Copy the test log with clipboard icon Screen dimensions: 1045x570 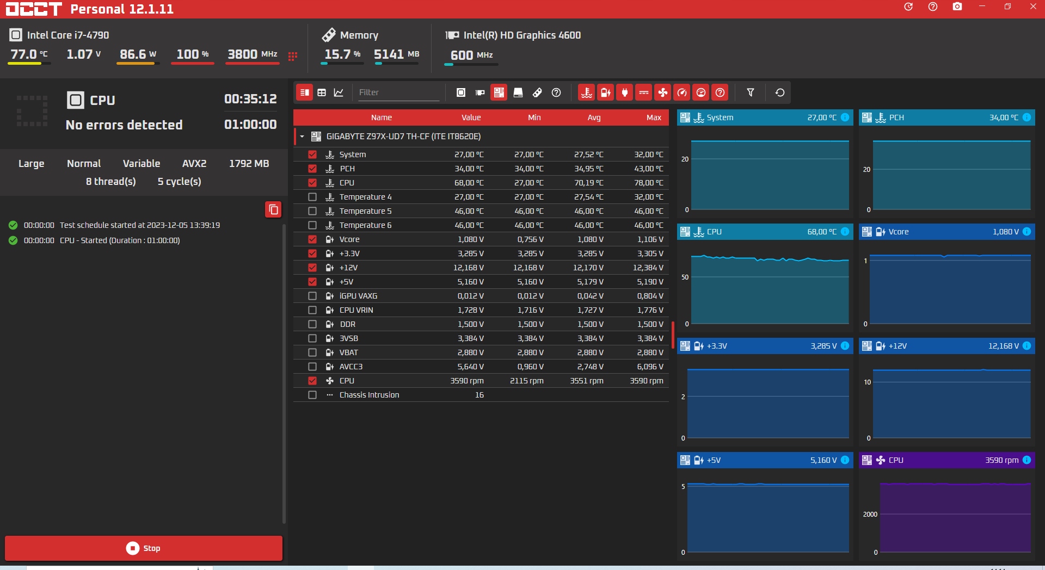pyautogui.click(x=273, y=209)
